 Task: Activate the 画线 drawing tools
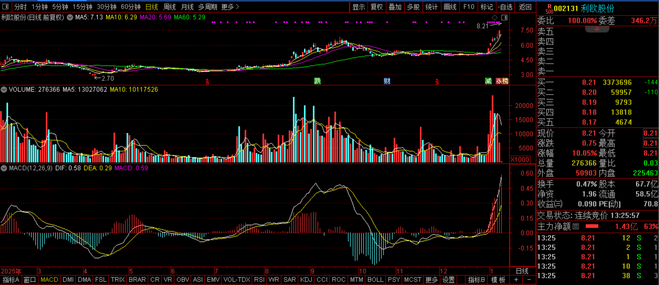pyautogui.click(x=450, y=7)
